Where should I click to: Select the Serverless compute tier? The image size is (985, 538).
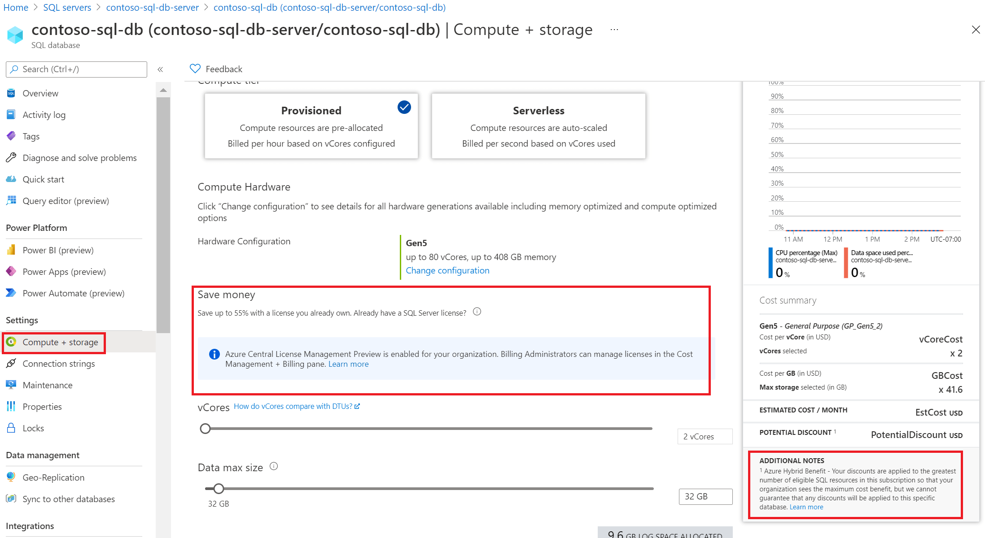click(538, 126)
